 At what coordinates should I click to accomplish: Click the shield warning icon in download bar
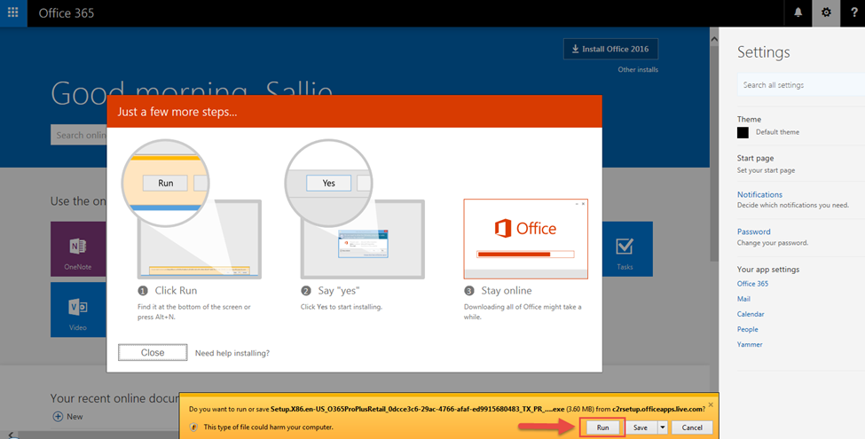193,427
